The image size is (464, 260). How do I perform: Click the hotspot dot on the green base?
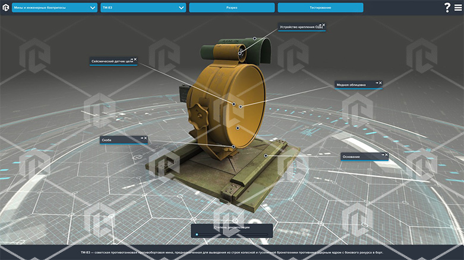266,156
